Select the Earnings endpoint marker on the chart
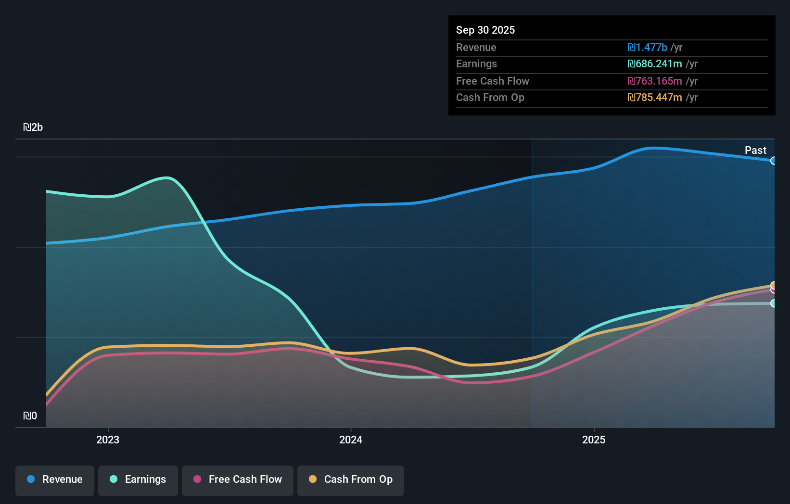The width and height of the screenshot is (790, 504). pos(773,304)
